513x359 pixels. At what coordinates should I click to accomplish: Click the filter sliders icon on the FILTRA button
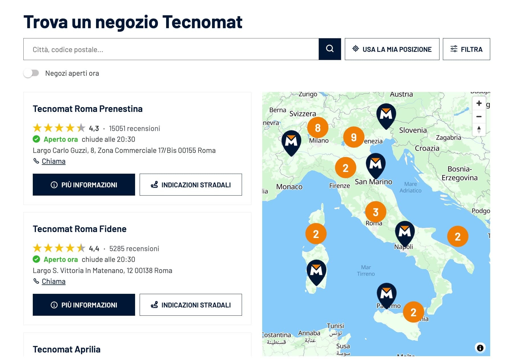click(x=454, y=49)
